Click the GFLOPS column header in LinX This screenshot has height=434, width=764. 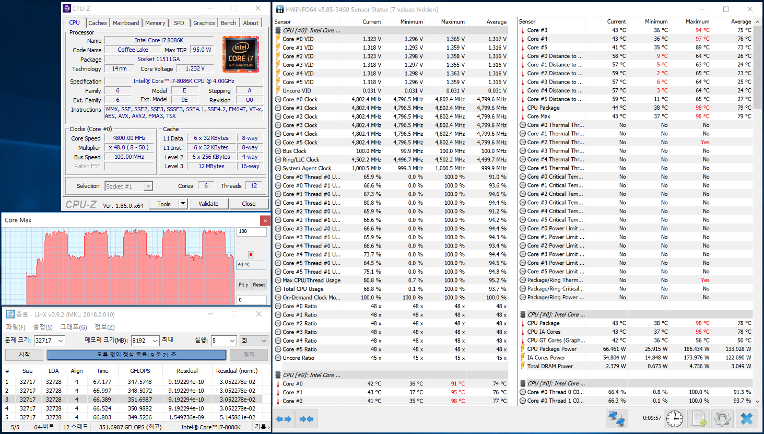(140, 371)
